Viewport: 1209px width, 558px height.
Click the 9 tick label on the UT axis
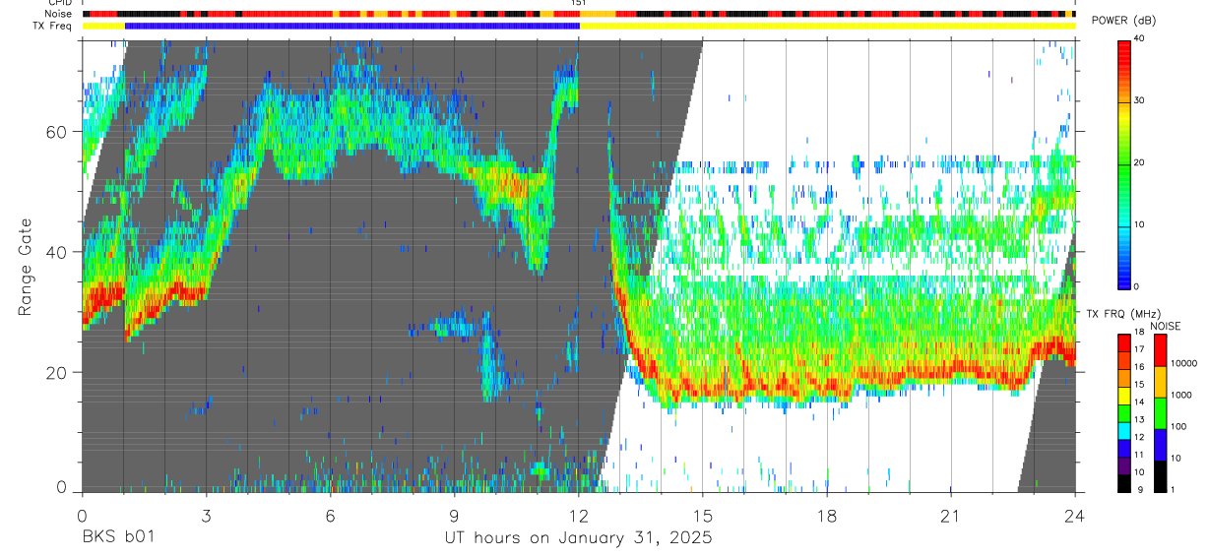[454, 515]
